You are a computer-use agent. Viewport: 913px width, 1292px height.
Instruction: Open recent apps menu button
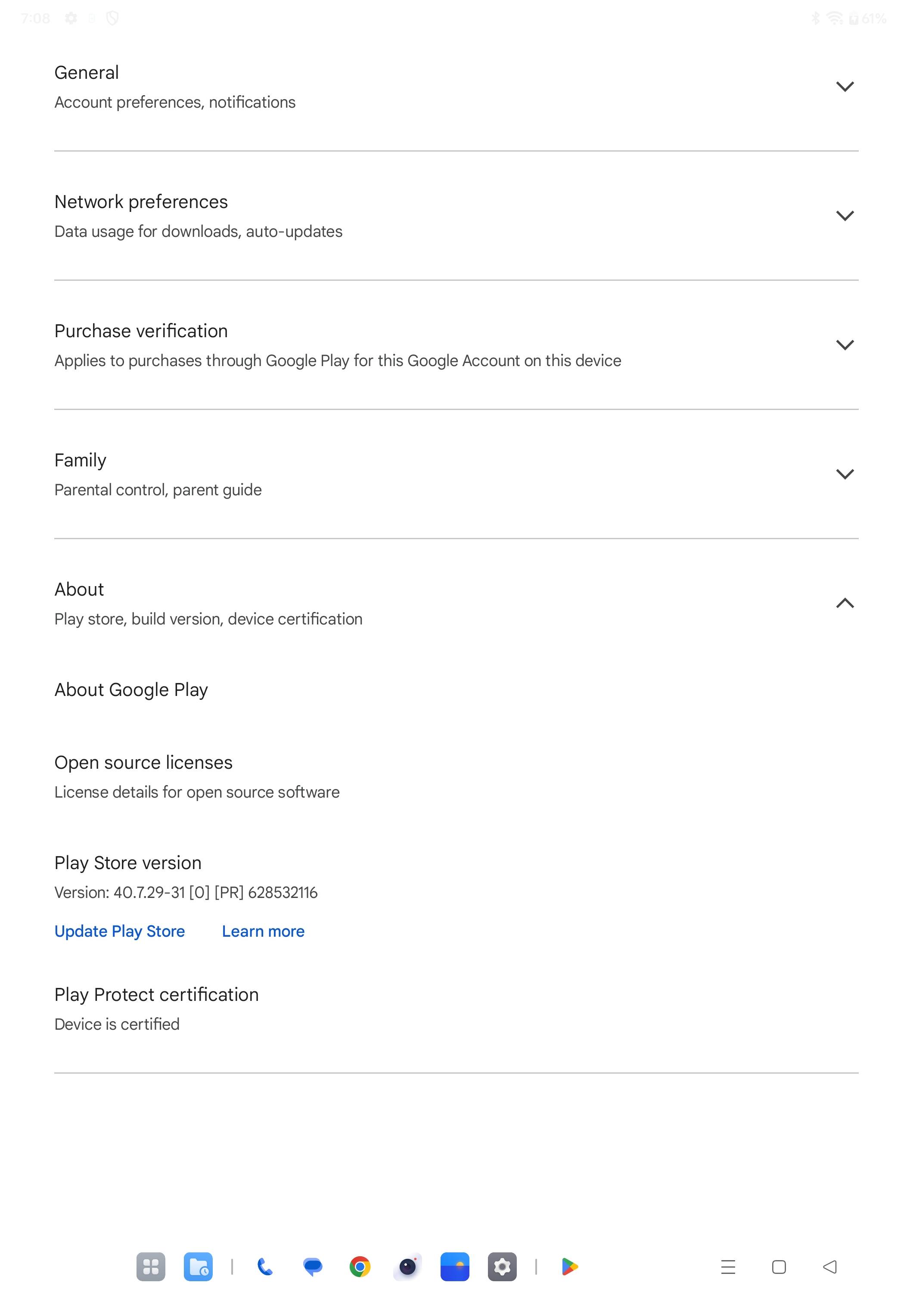pyautogui.click(x=729, y=1267)
